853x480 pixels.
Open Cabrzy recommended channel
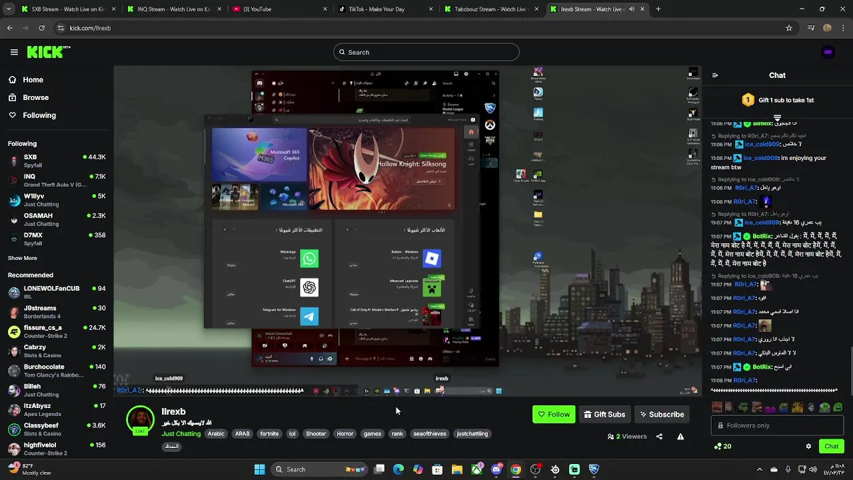pyautogui.click(x=57, y=351)
